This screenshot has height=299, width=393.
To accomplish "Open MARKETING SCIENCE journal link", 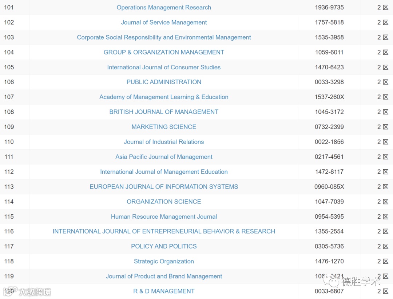I will point(164,127).
